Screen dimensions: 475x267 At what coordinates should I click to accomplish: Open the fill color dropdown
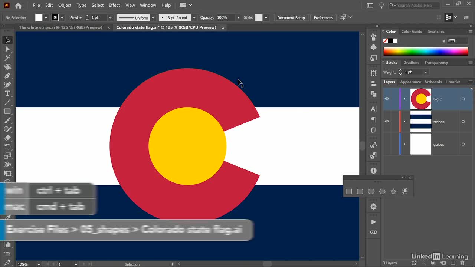click(x=46, y=17)
